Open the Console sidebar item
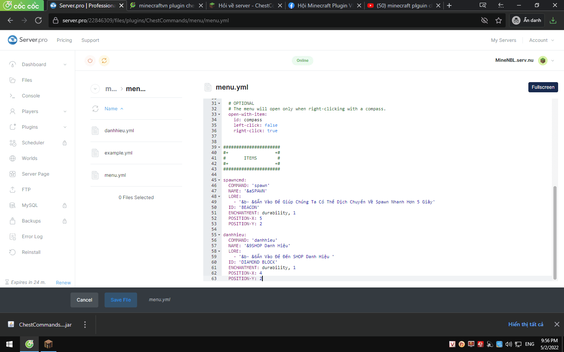Image resolution: width=564 pixels, height=352 pixels. pyautogui.click(x=31, y=96)
